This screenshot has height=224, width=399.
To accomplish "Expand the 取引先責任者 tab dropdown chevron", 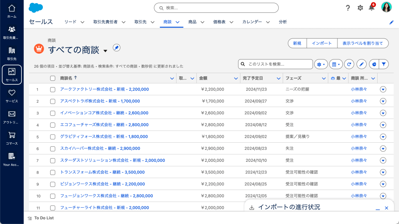I will 124,22.
